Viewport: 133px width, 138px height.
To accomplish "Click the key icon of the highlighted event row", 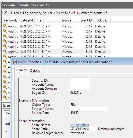I will tap(5, 52).
